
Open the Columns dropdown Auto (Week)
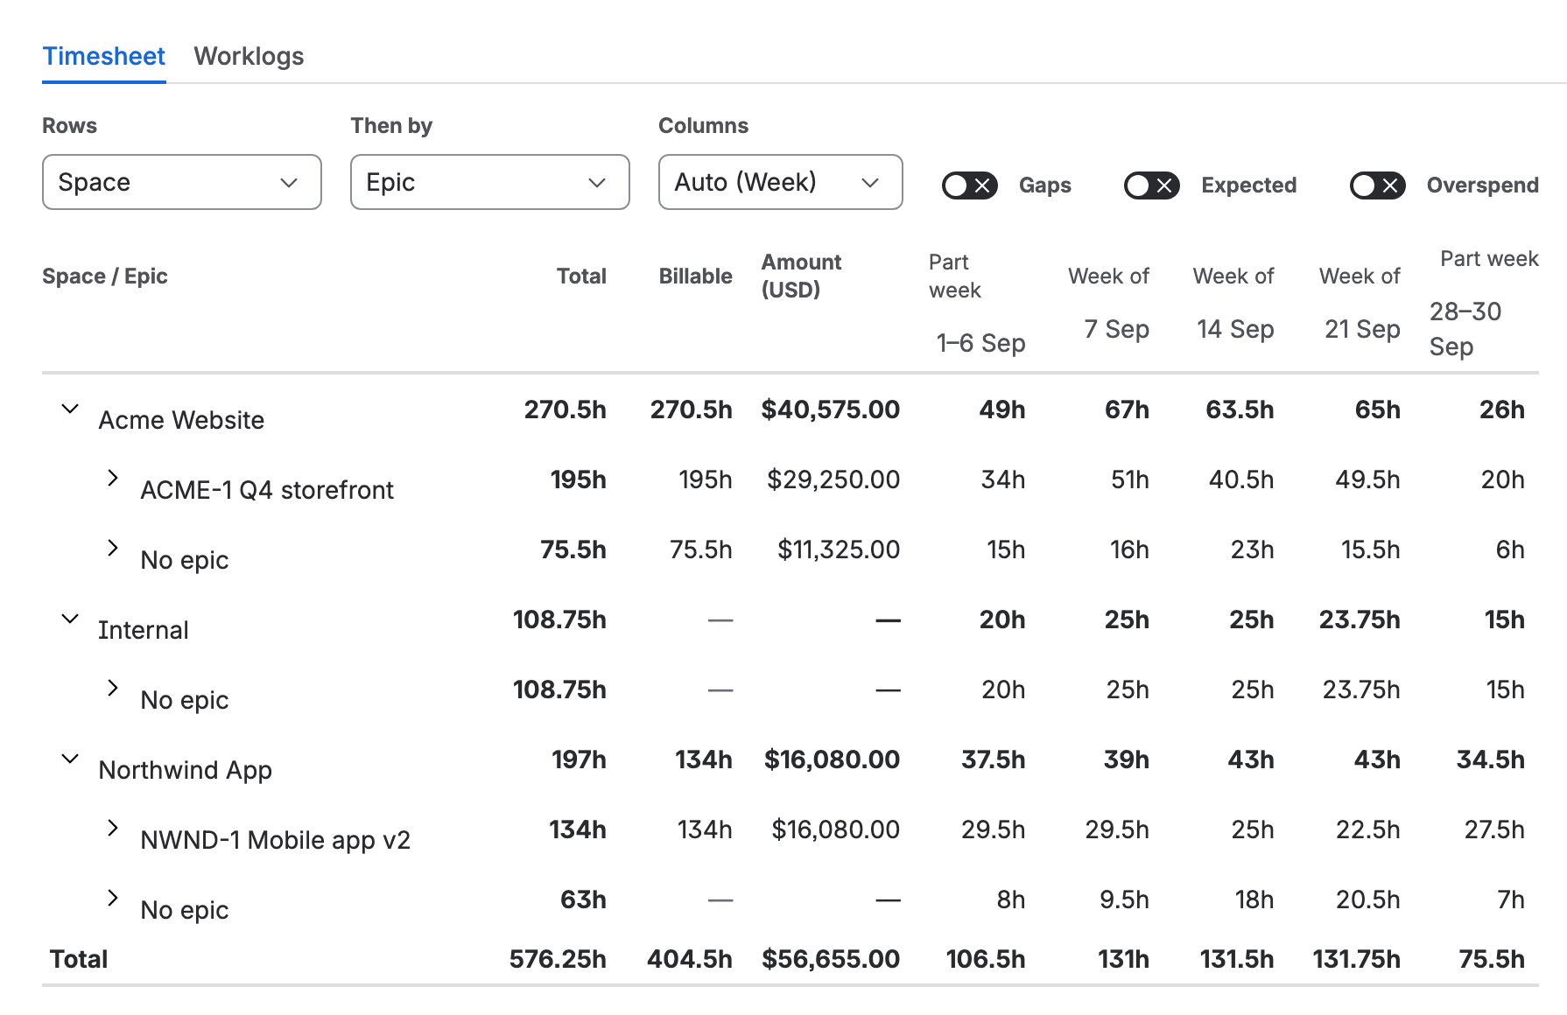coord(781,182)
